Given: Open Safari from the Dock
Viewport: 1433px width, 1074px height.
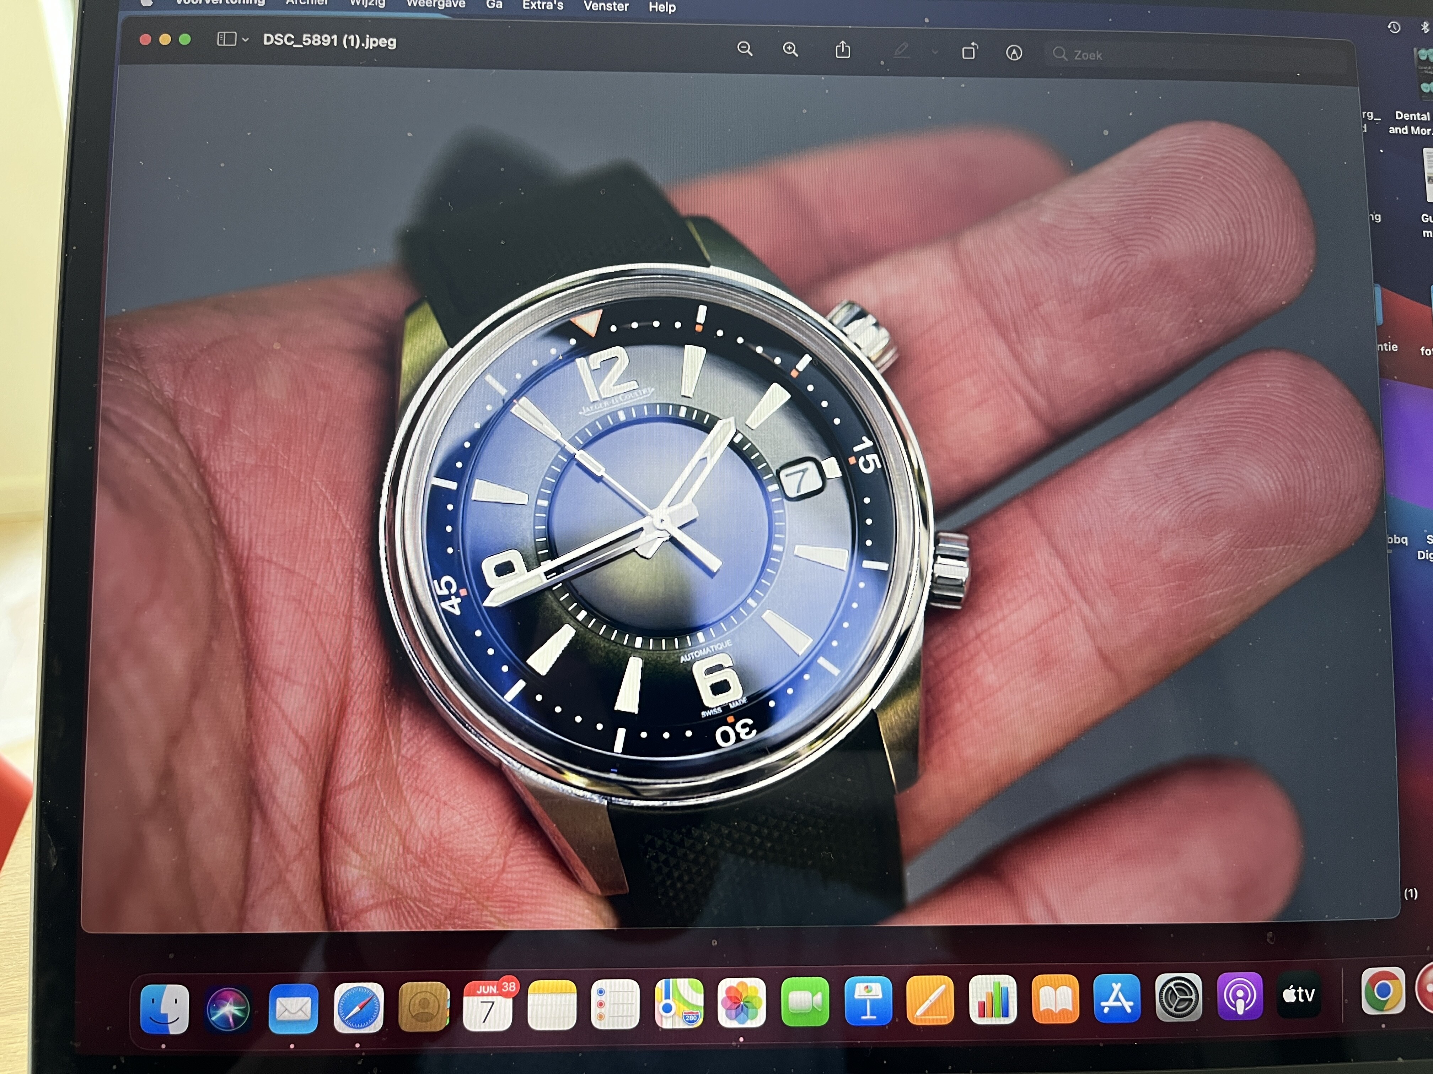Looking at the screenshot, I should (x=358, y=1007).
